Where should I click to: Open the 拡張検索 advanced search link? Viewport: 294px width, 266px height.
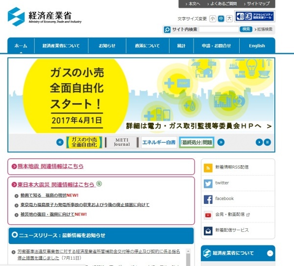coord(264,29)
